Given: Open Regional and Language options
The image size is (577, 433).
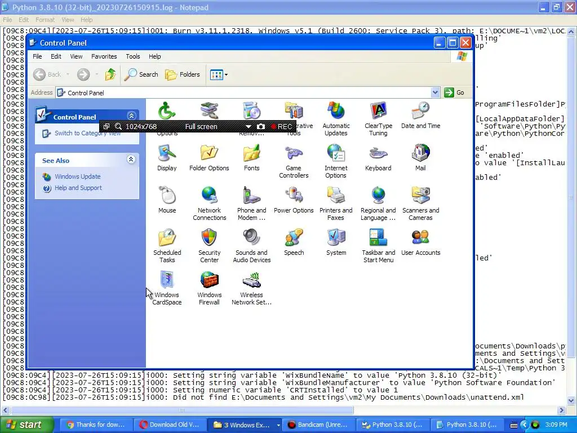Looking at the screenshot, I should point(378,203).
